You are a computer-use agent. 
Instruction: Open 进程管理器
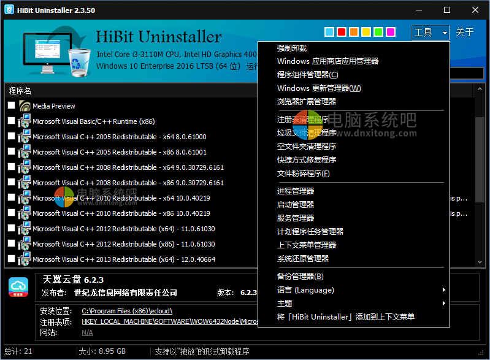354,191
